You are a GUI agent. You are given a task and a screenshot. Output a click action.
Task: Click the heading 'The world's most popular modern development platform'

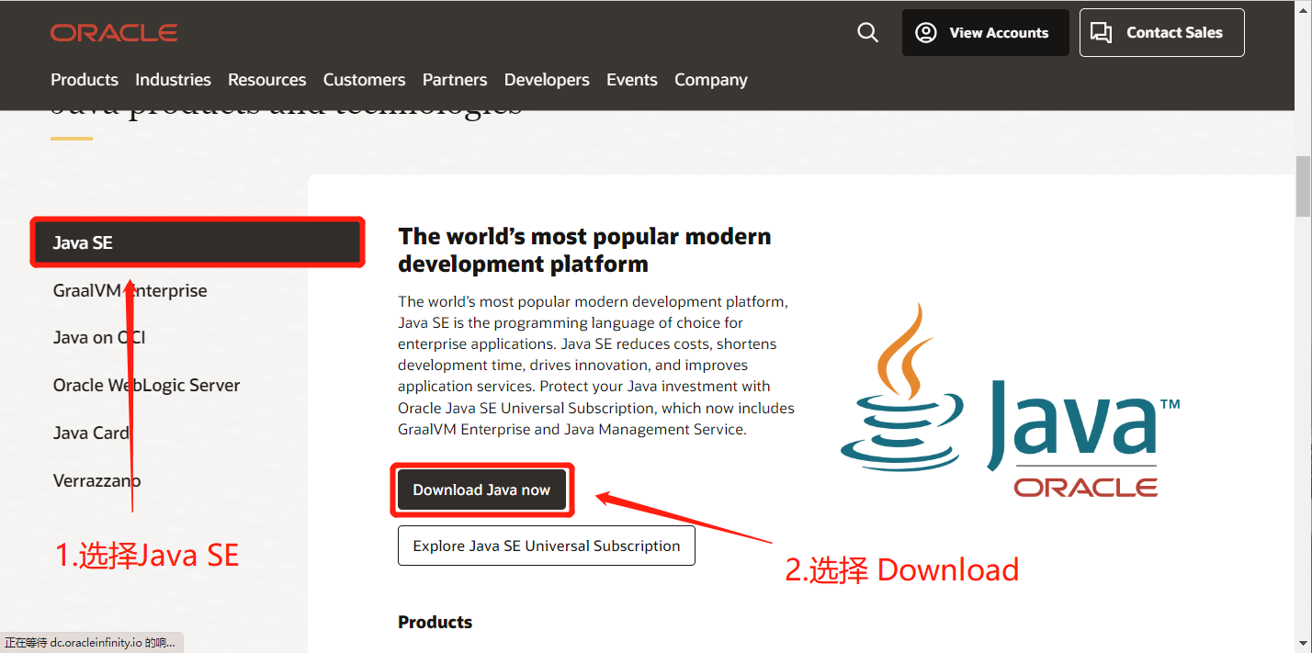click(x=584, y=250)
